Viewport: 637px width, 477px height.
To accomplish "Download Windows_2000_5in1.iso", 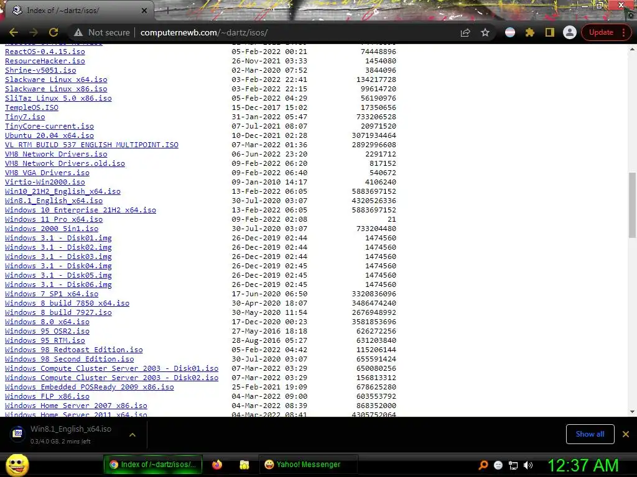I will (x=52, y=229).
